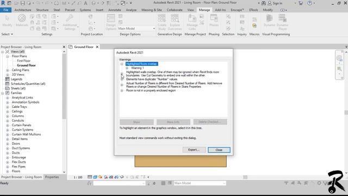The image size is (348, 196).
Task: Expand the 'Highlighted walls overlap' warning
Action: 122,73
